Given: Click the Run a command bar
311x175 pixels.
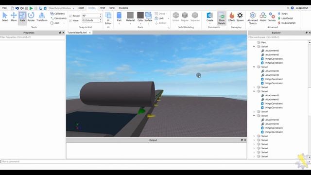Looking at the screenshot, I should click(155, 161).
